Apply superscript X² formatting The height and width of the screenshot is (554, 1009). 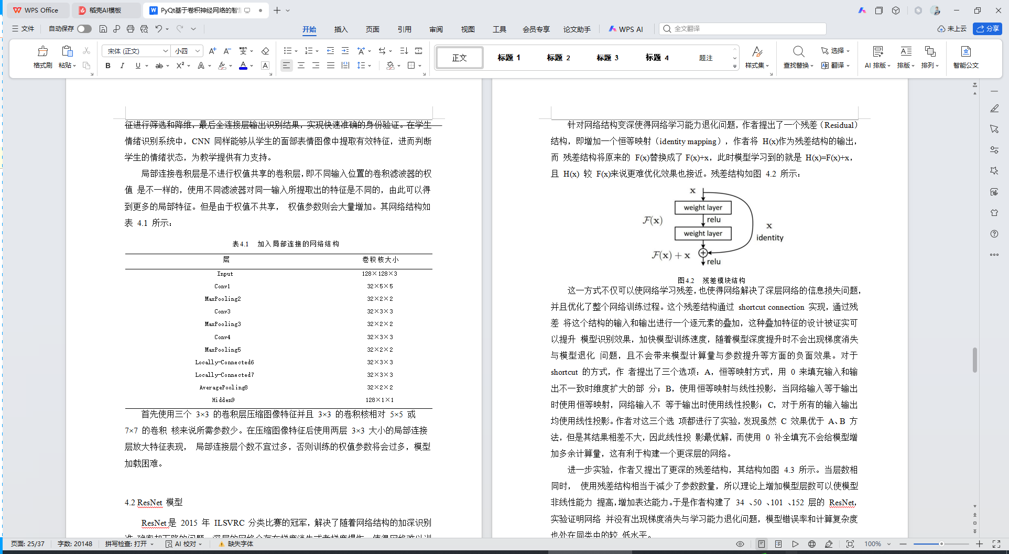point(180,66)
